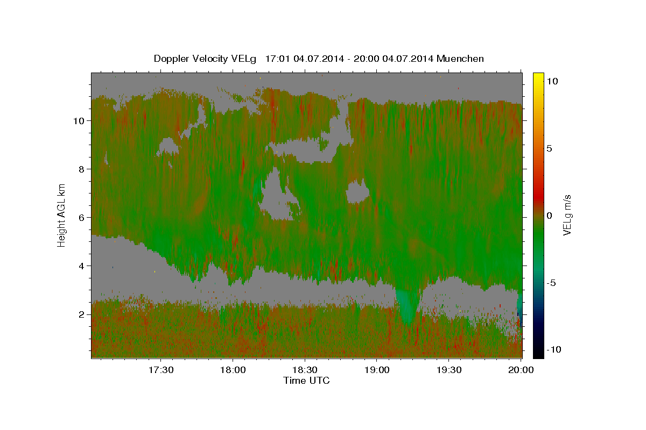Click the colorbar value 0

pyautogui.click(x=551, y=216)
